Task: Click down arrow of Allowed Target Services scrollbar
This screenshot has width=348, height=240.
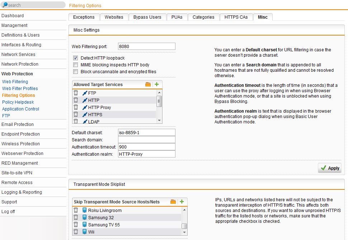Action: click(x=159, y=121)
